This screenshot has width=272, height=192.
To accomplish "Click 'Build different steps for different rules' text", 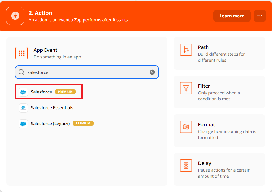I will click(x=221, y=57).
